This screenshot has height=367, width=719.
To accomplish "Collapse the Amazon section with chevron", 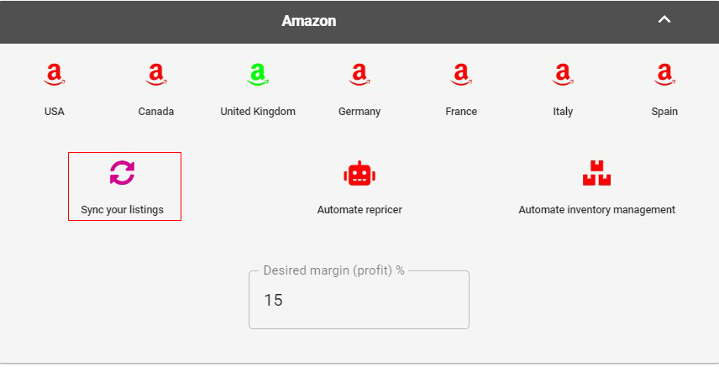I will (x=664, y=19).
